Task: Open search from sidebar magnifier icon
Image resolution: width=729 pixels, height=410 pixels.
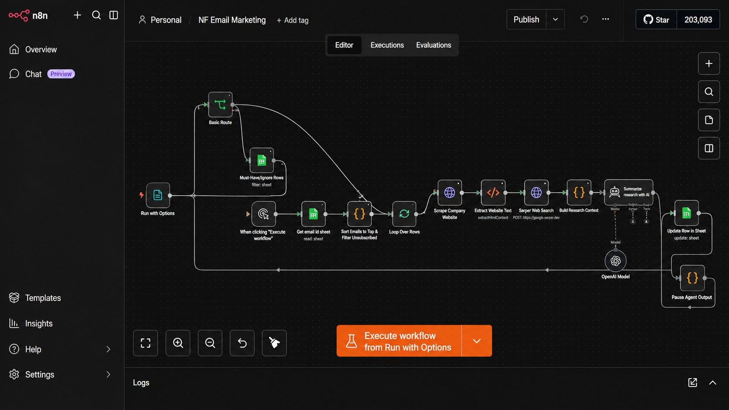Action: tap(96, 15)
